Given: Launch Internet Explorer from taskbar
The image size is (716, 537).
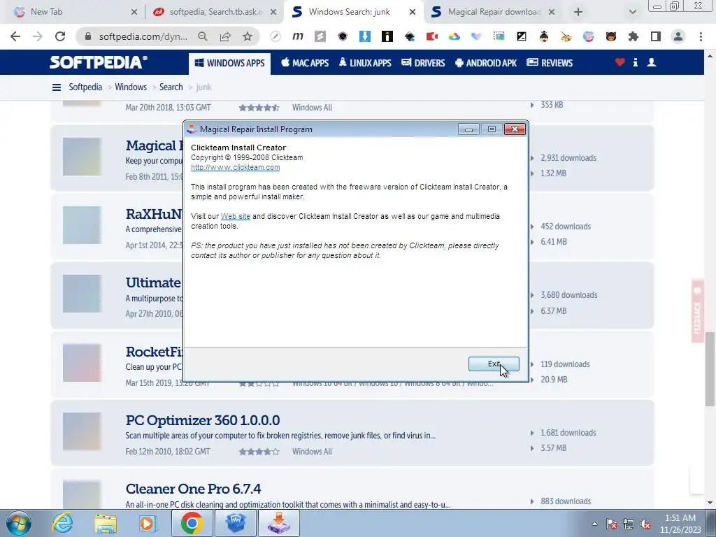Looking at the screenshot, I should tap(62, 523).
